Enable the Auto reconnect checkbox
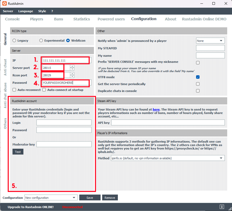 [x=14, y=90]
